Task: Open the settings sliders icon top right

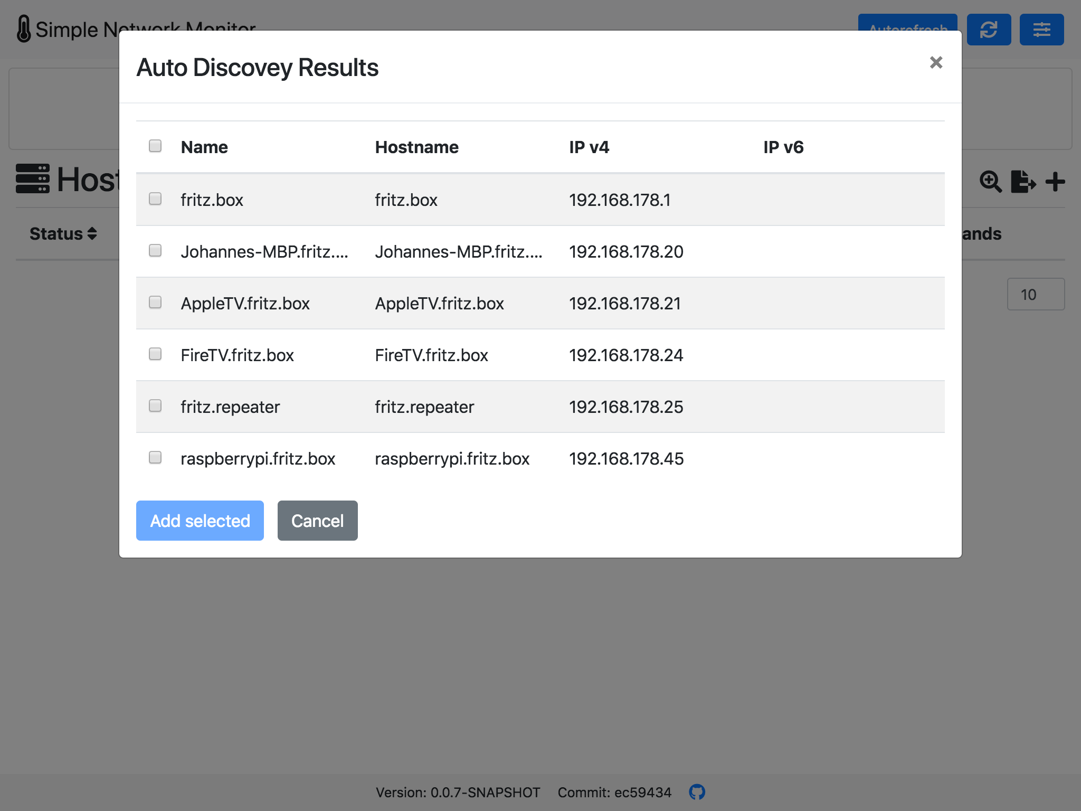Action: click(1041, 29)
